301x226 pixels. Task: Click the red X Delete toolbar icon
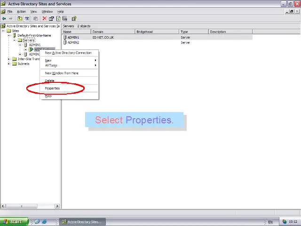[45, 18]
